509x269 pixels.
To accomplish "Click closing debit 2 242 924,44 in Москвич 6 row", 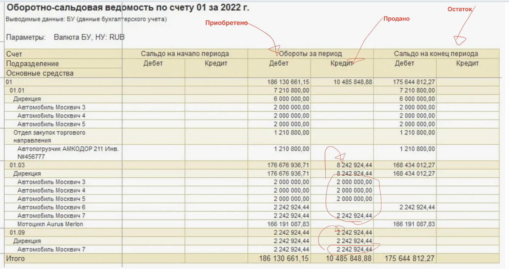I will point(417,207).
